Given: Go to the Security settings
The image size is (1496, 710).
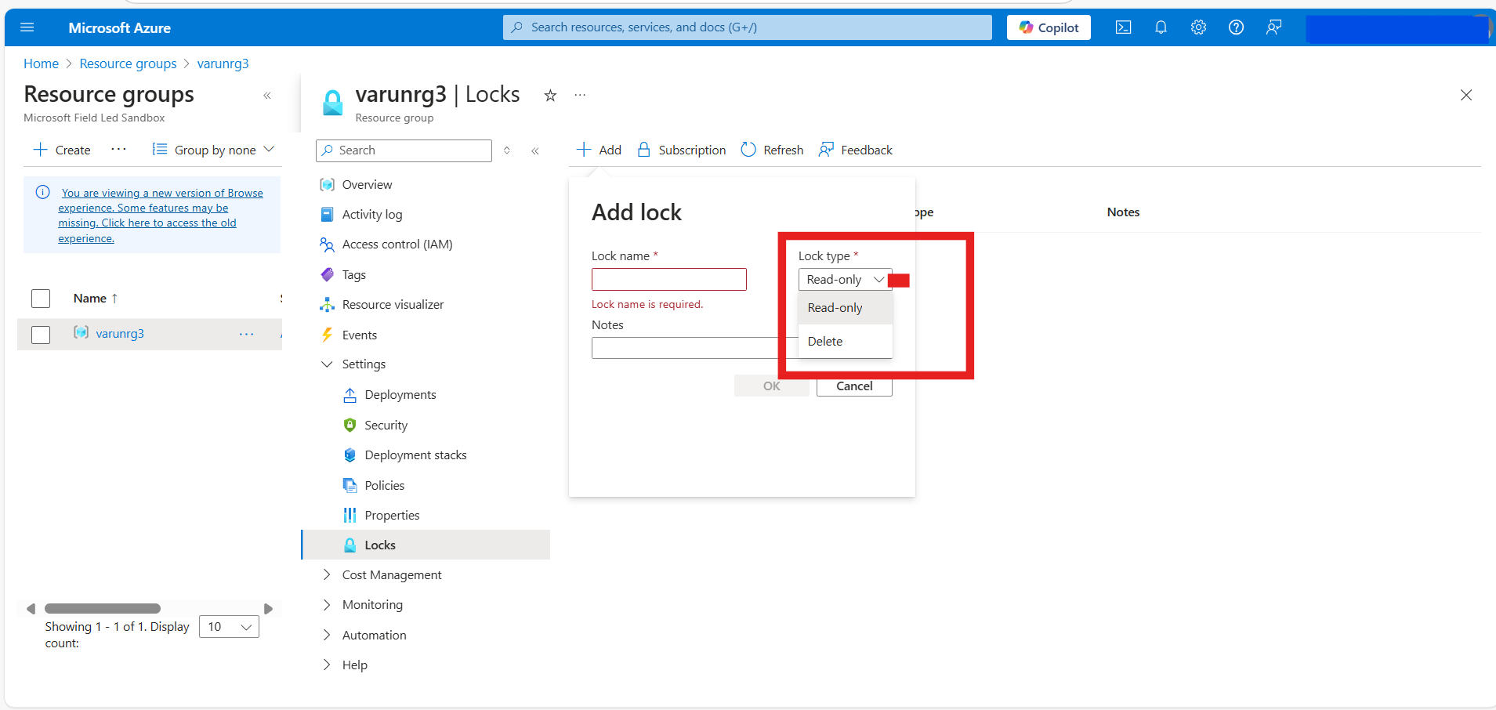Looking at the screenshot, I should 386,425.
